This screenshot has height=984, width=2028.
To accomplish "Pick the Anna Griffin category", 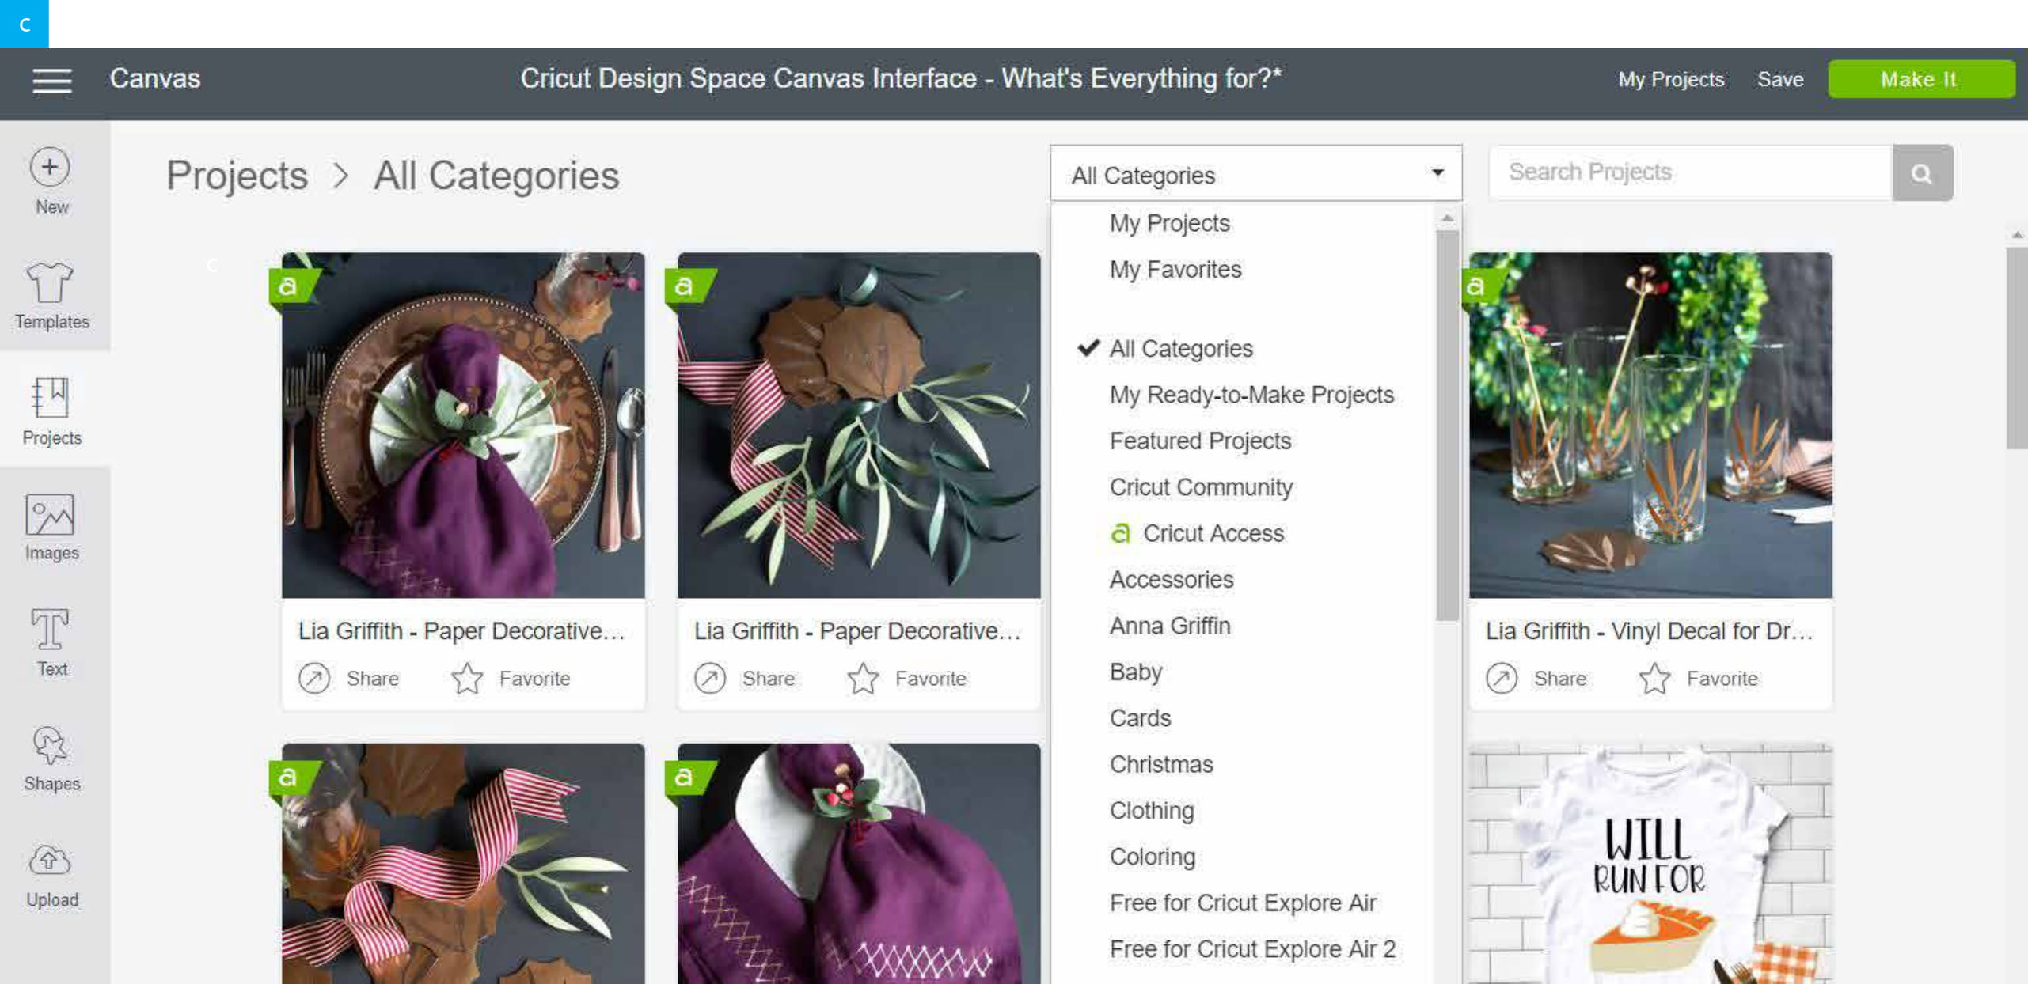I will point(1170,626).
